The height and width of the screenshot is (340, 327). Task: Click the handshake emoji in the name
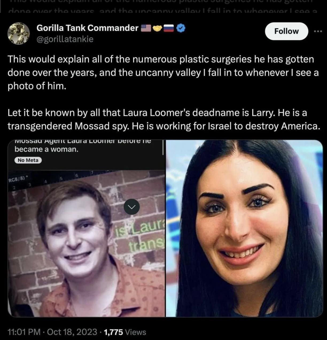point(157,28)
